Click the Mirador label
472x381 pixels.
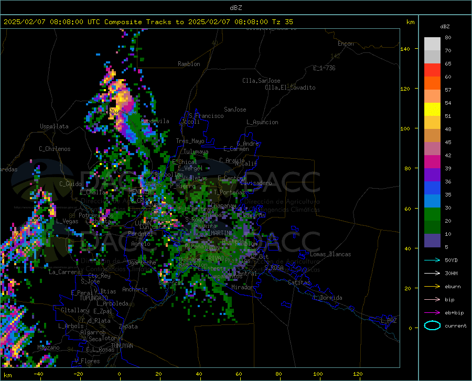pos(242,287)
